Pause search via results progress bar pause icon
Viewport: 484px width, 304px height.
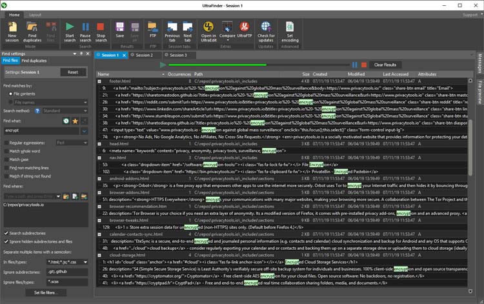pos(355,65)
